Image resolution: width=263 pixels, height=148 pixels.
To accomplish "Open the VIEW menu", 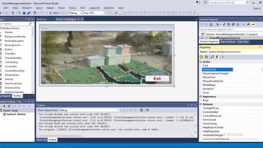I will tap(15, 8).
